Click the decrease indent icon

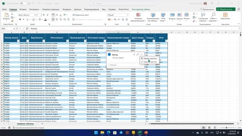coord(65,19)
